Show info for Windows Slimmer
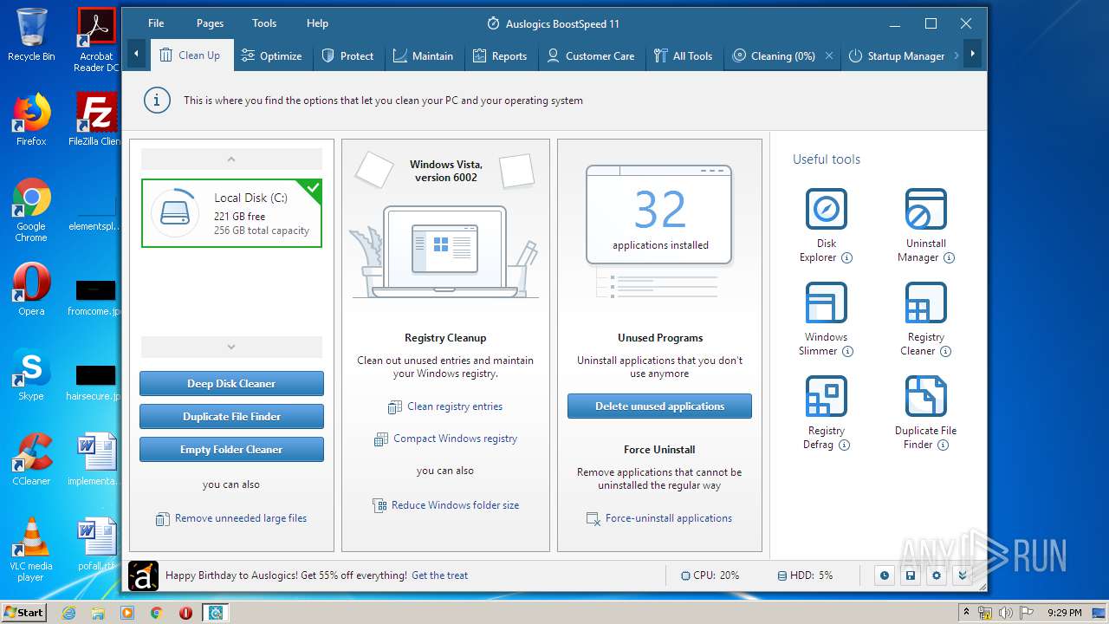This screenshot has height=624, width=1109. [x=847, y=351]
